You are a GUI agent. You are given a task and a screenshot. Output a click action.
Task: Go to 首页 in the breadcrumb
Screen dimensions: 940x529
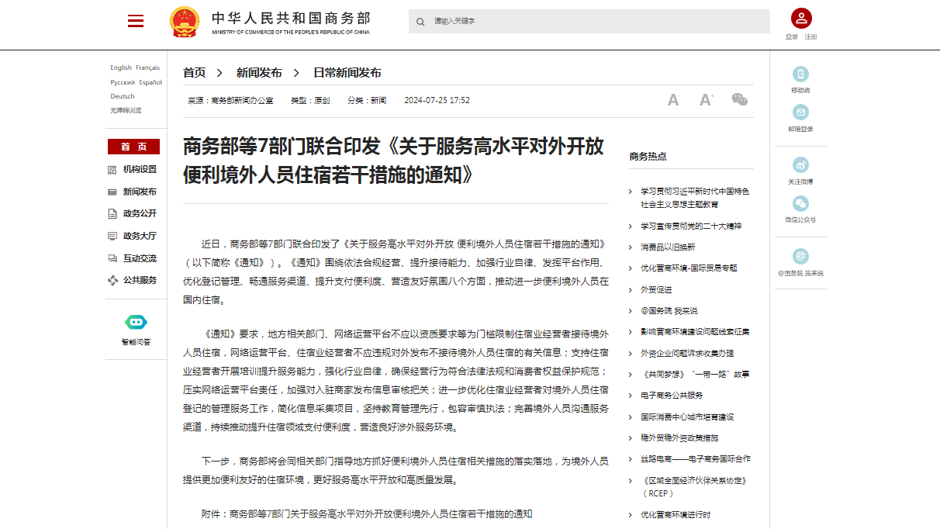195,73
